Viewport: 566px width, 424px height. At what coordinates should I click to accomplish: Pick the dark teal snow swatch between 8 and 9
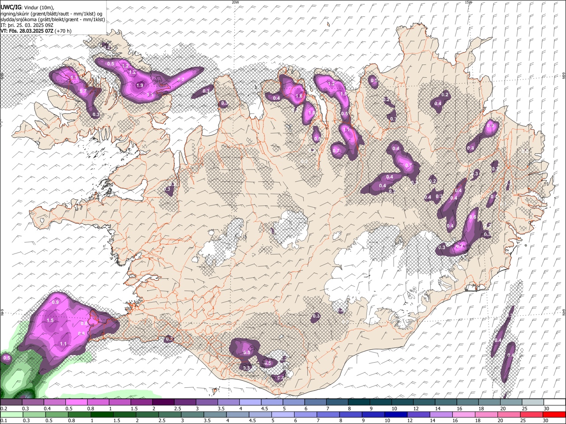click(359, 402)
